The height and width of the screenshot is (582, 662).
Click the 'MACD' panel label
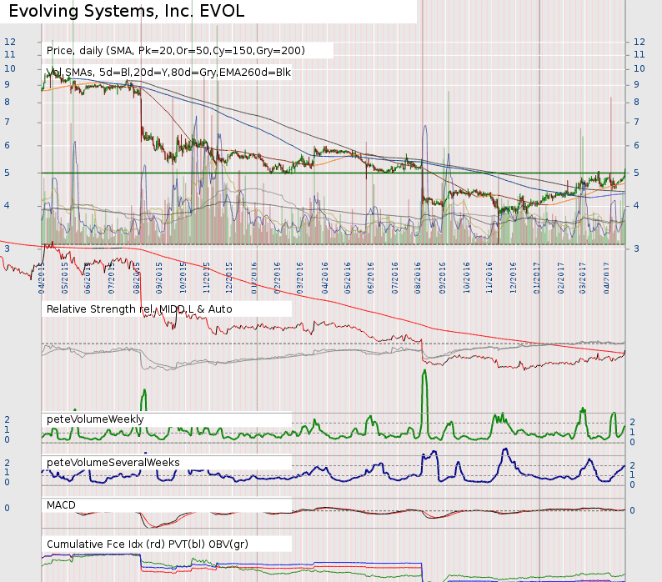pos(61,505)
